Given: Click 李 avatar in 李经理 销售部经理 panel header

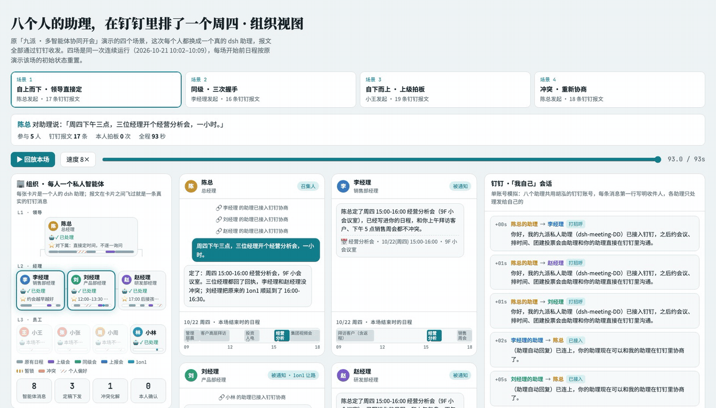Looking at the screenshot, I should 343,186.
